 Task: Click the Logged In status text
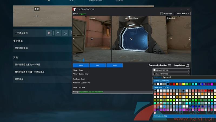point(83,14)
